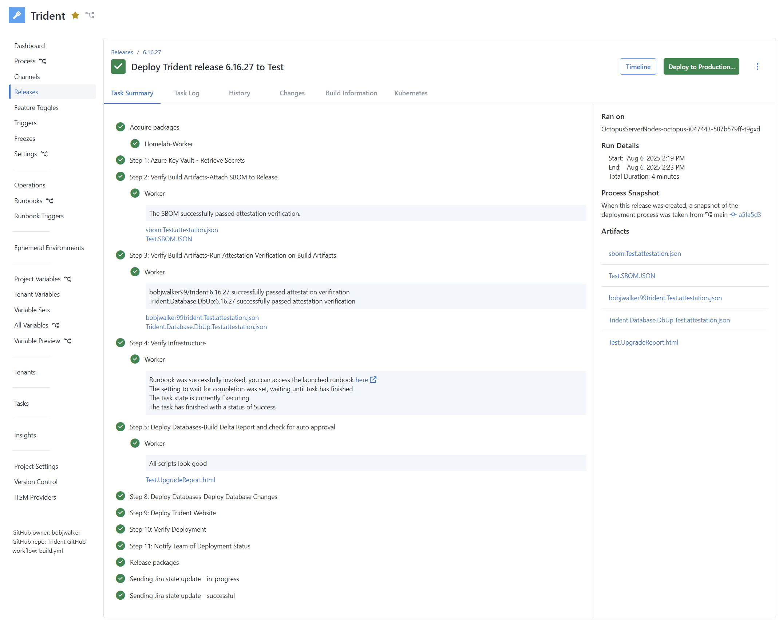Open the launched runbook via external link icon

click(x=373, y=380)
